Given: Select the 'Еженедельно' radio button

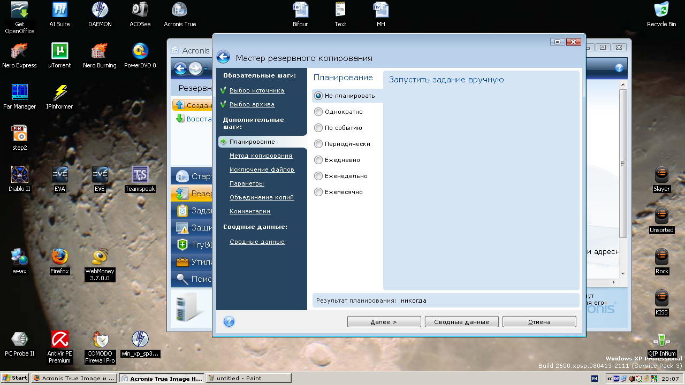Looking at the screenshot, I should pos(318,176).
